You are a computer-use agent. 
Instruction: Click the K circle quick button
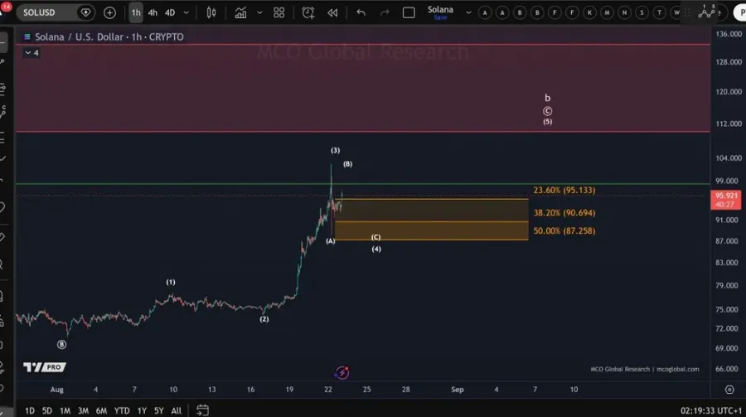[589, 13]
